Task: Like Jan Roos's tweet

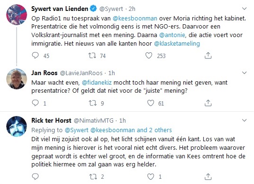Action: 151,103
